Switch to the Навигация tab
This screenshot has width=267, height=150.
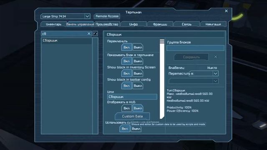coord(213,24)
